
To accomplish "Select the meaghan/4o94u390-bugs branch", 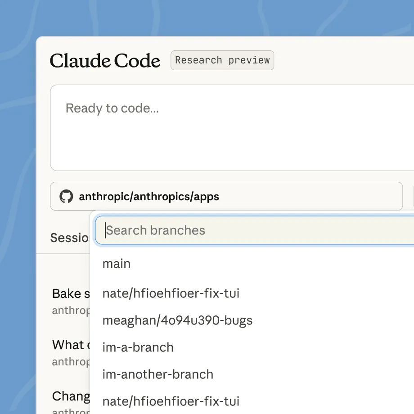I will 177,320.
